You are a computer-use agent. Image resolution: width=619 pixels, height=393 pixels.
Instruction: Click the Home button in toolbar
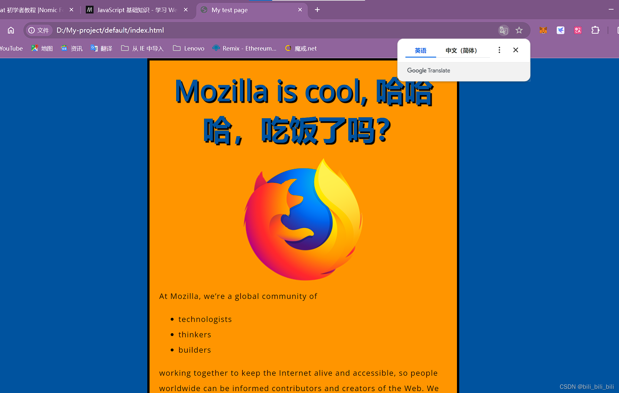point(11,30)
